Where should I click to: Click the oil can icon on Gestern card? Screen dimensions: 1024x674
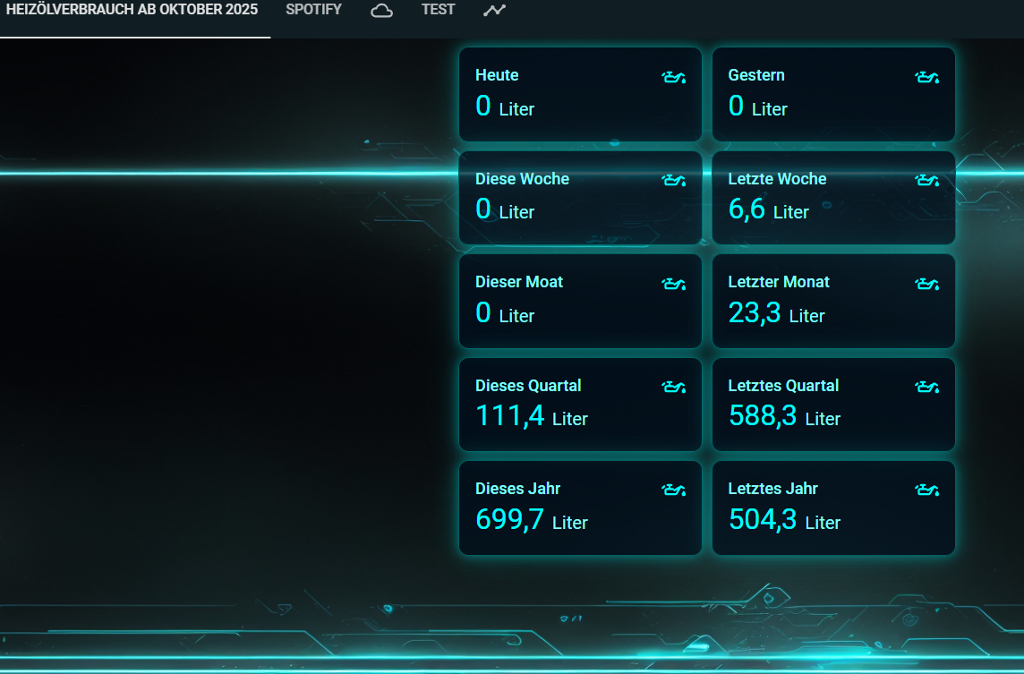tap(926, 78)
